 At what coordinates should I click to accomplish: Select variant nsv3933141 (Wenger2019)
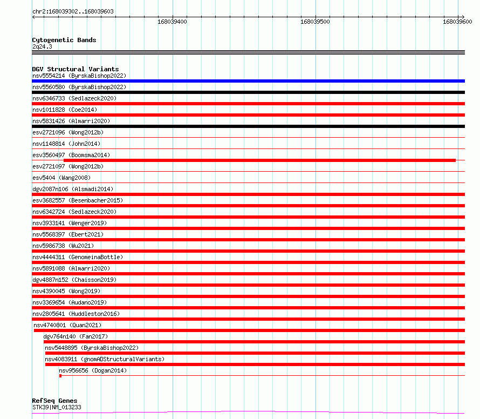coord(70,223)
